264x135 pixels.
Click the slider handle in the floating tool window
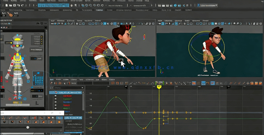pos(28,127)
